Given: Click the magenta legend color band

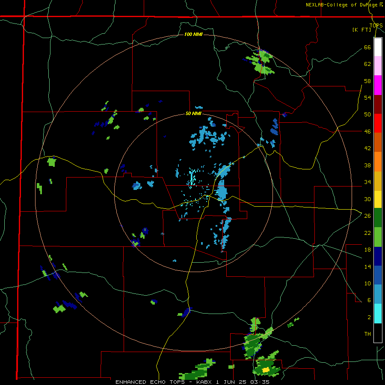Looking at the screenshot, I should pos(378,85).
